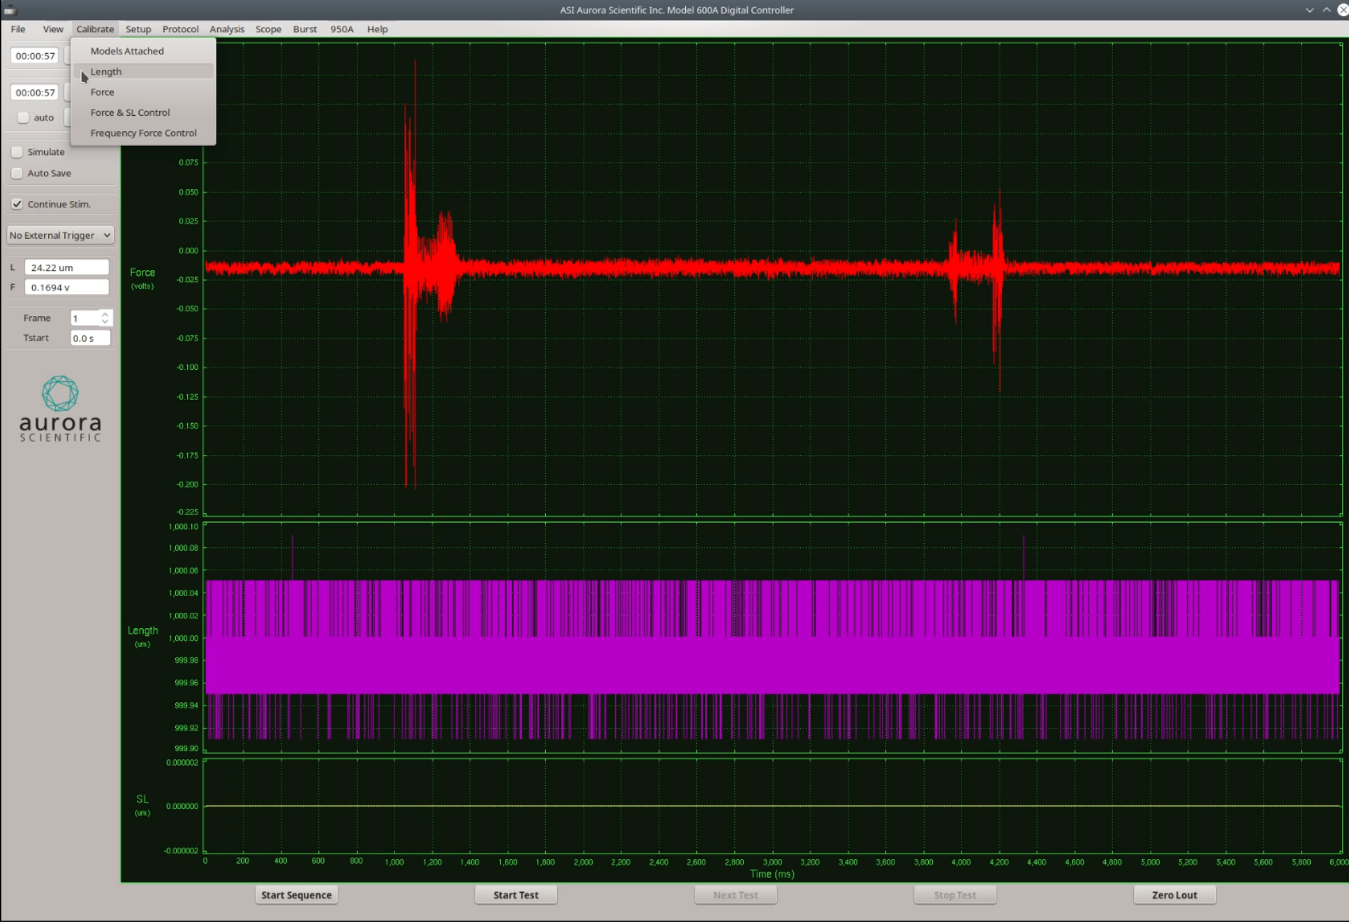Click the lower 00:00:57 timer field
This screenshot has width=1349, height=922.
pos(34,92)
